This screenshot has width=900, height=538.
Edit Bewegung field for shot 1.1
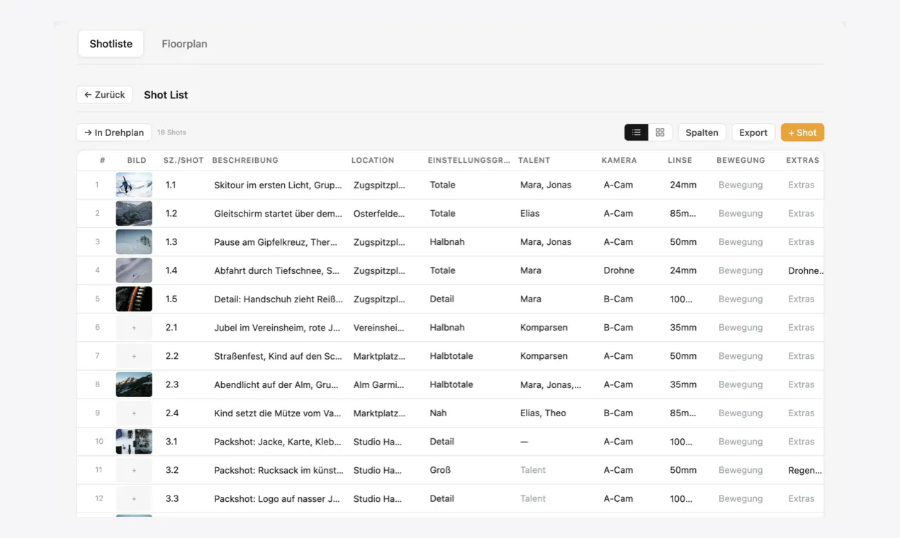click(741, 185)
